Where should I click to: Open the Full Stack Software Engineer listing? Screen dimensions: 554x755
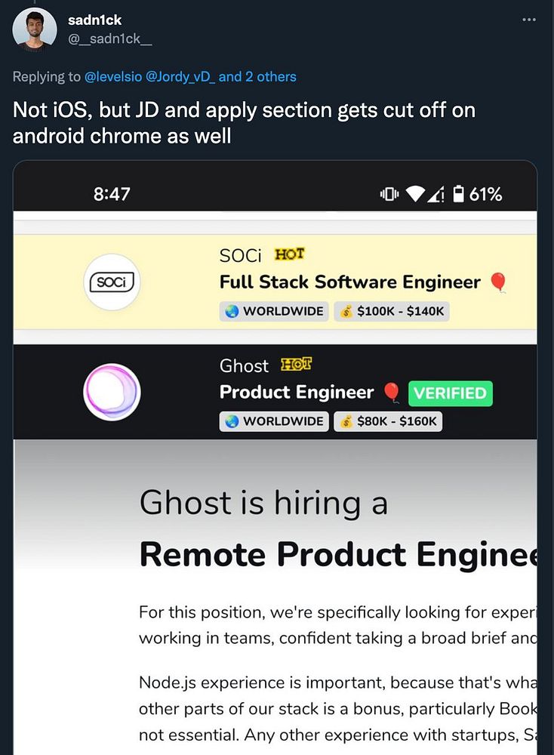[349, 282]
